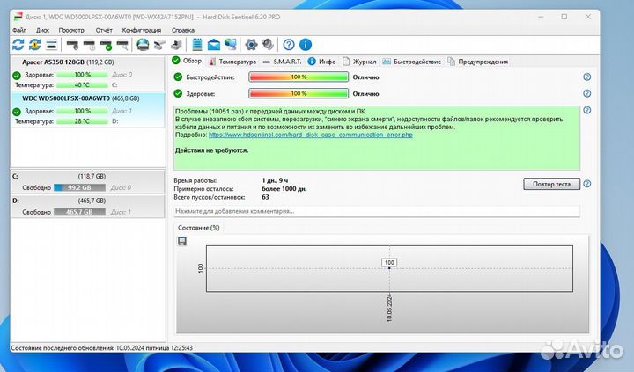The height and width of the screenshot is (372, 634).
Task: Click the refresh icon with warning sign
Action: (x=34, y=45)
